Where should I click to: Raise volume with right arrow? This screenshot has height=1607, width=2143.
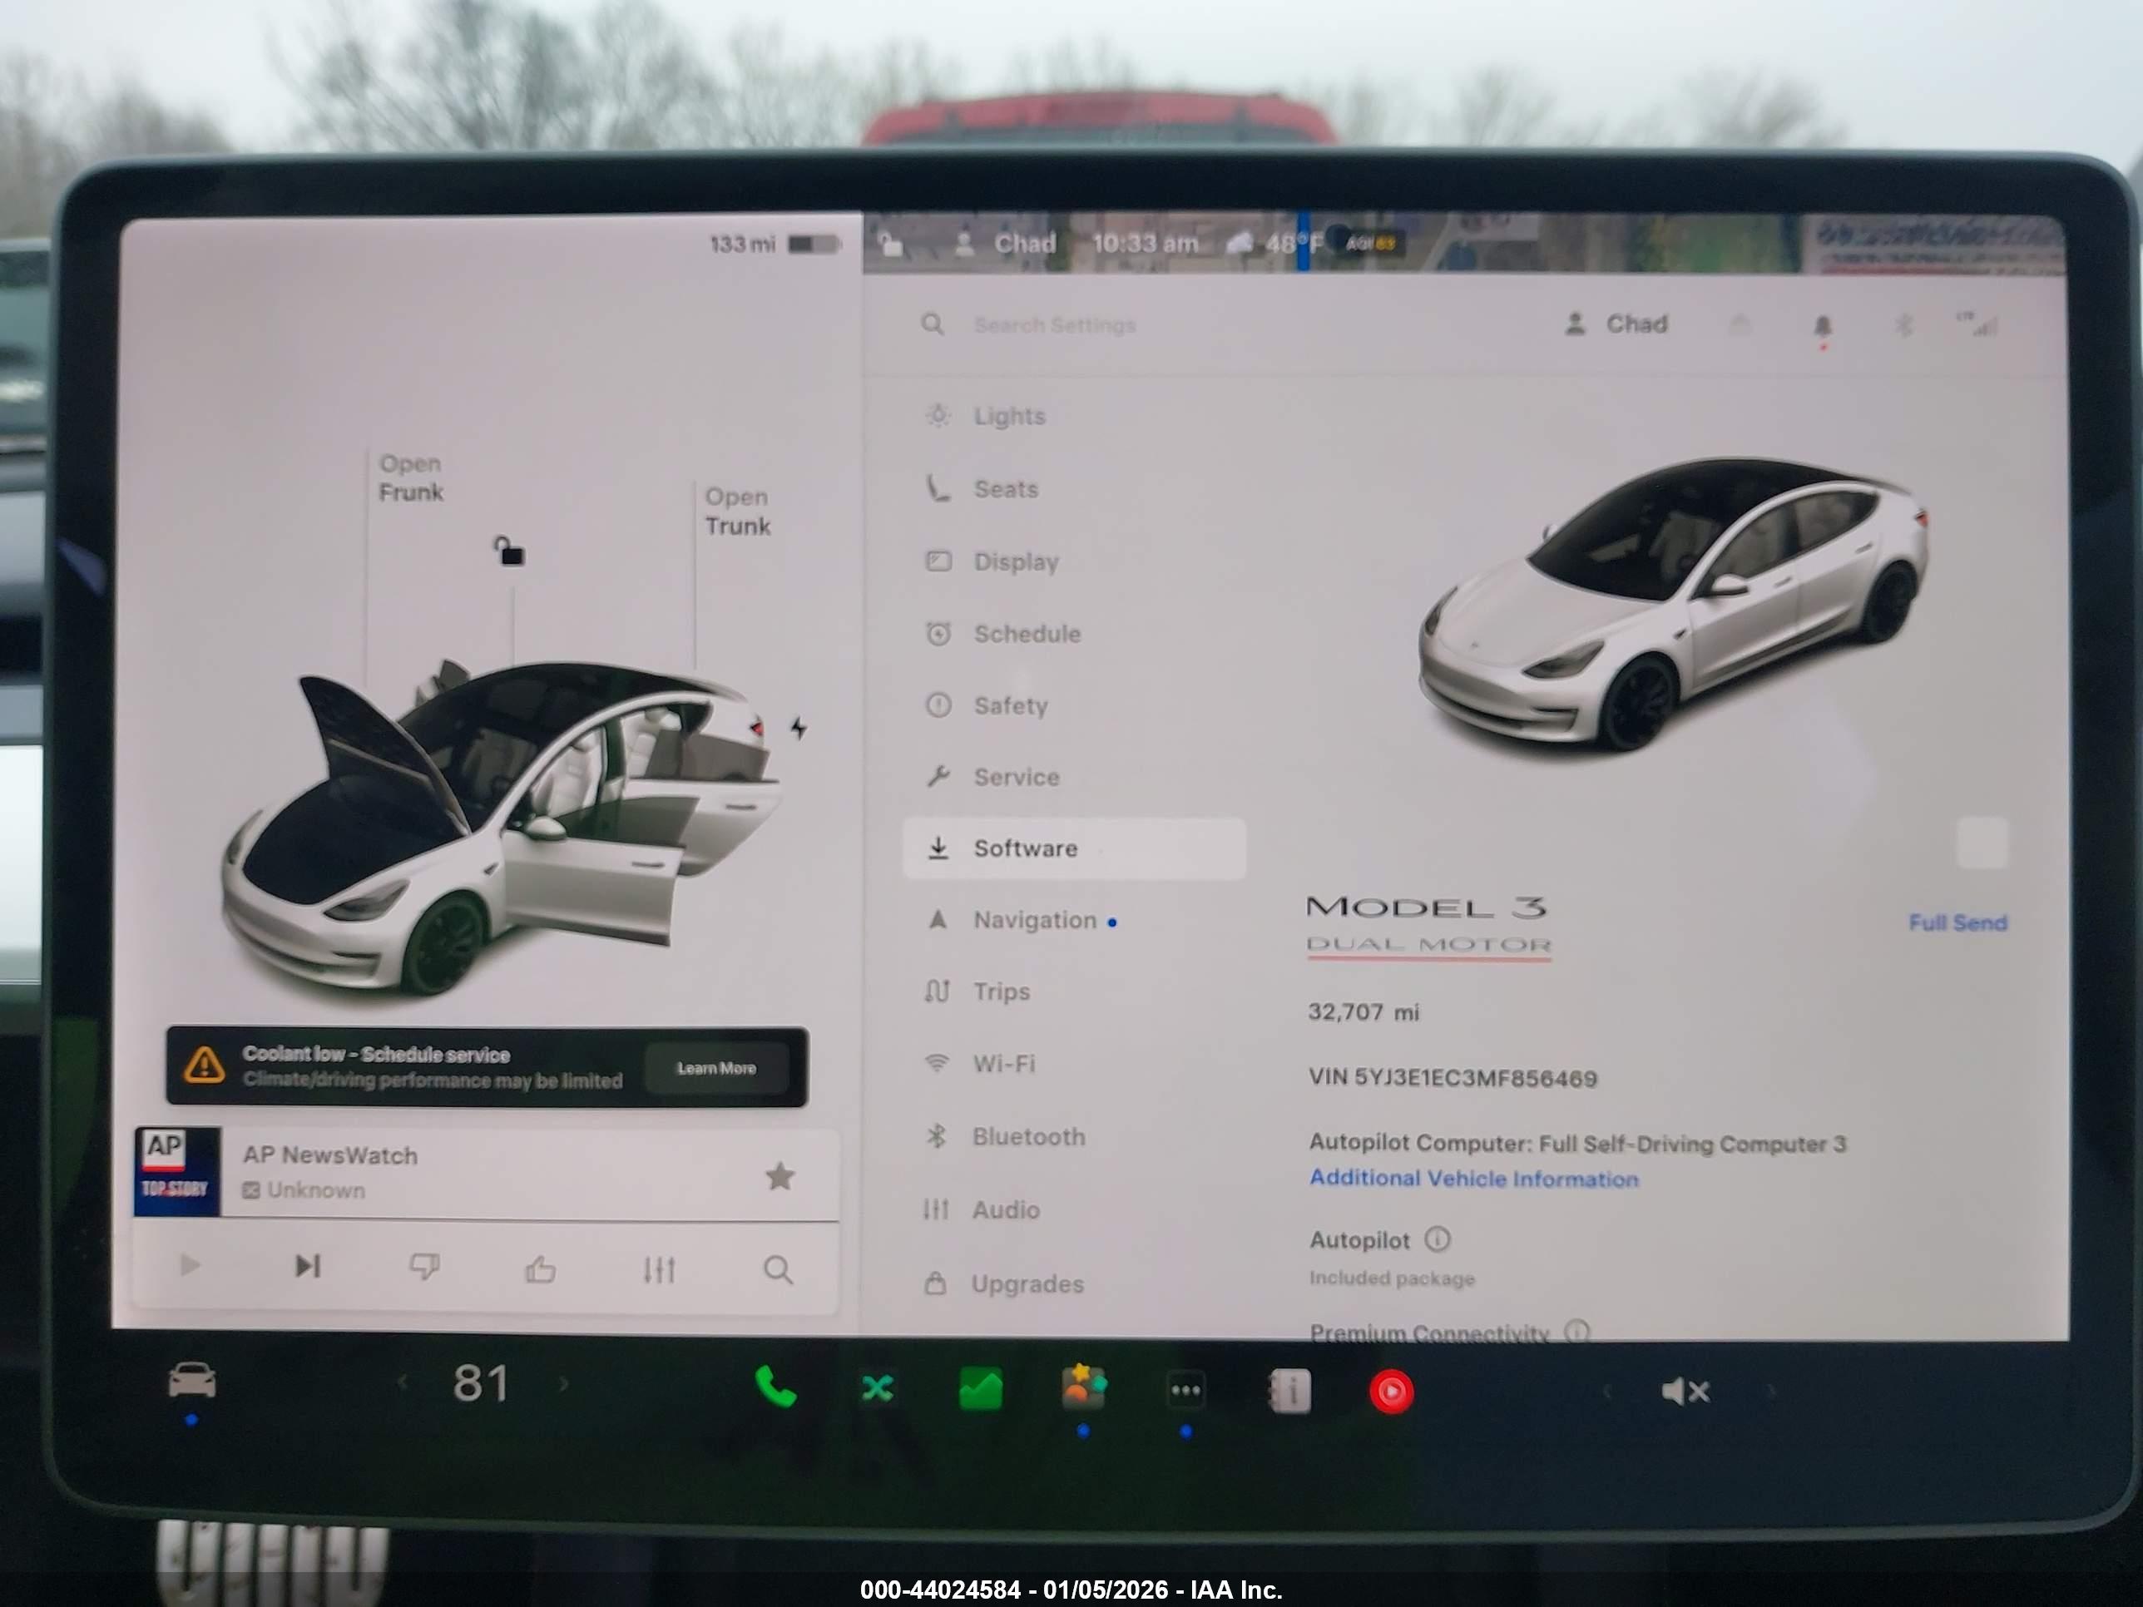point(1771,1392)
